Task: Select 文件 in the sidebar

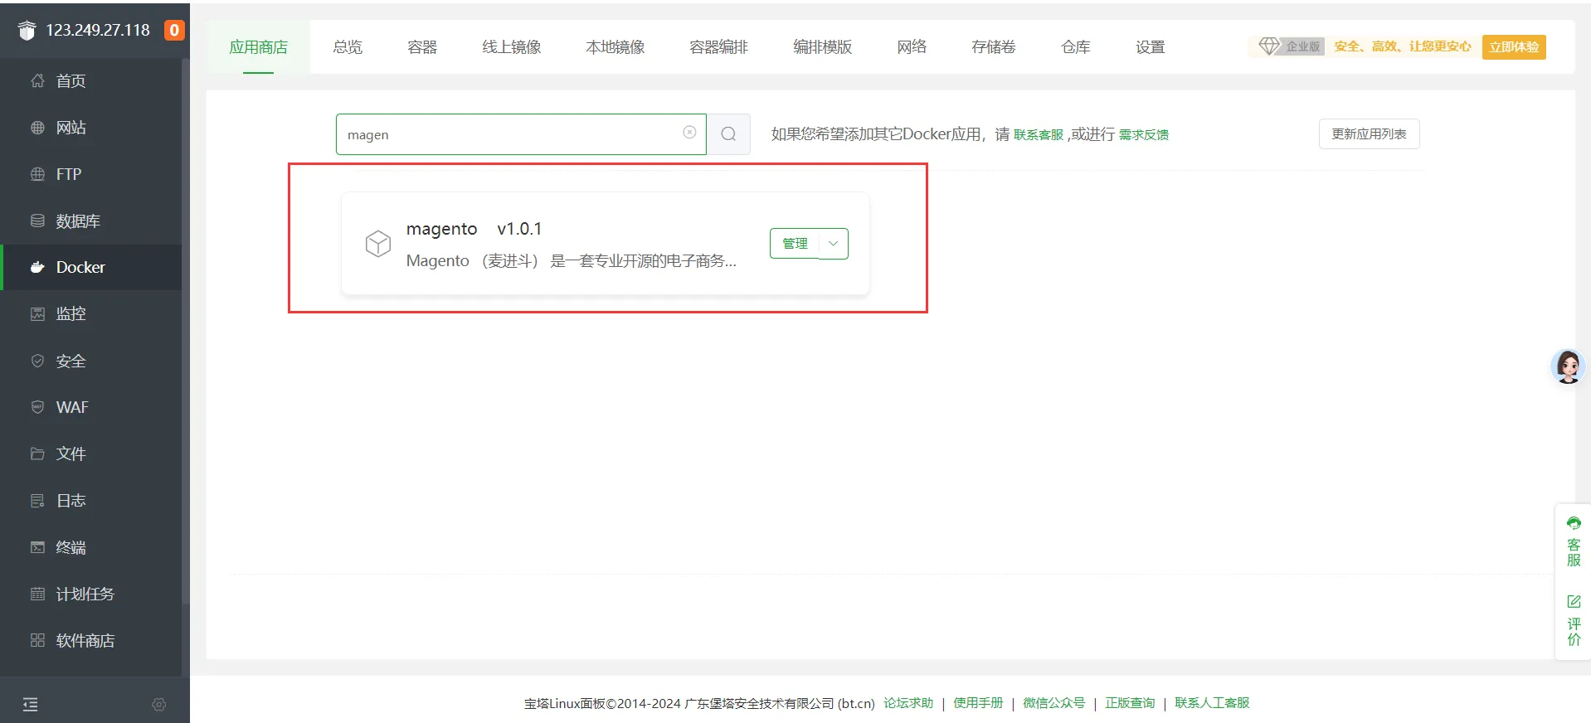Action: pyautogui.click(x=91, y=454)
